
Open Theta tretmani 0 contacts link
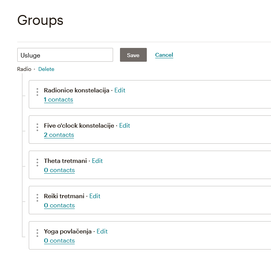59,170
